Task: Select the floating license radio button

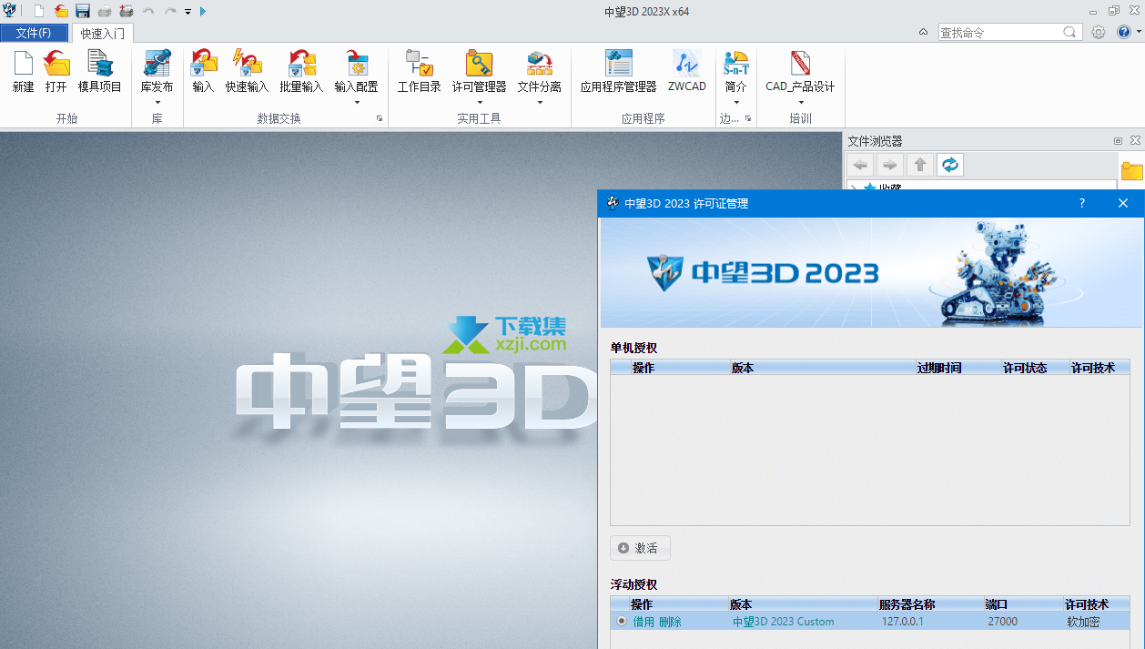Action: 622,621
